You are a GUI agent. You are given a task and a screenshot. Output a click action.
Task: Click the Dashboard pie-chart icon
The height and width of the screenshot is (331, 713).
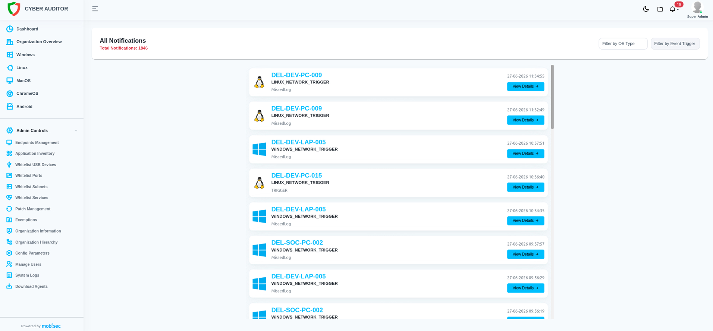(10, 29)
